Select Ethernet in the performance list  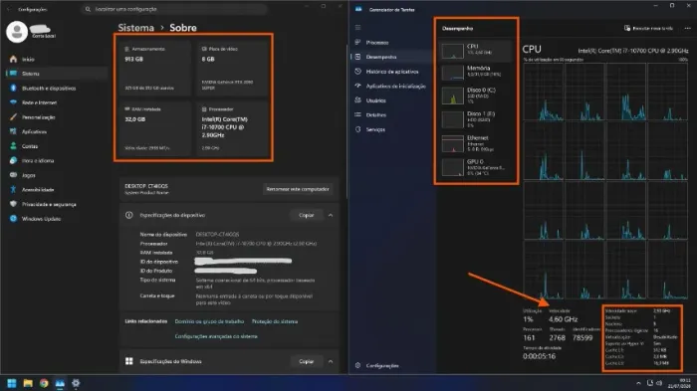click(476, 143)
